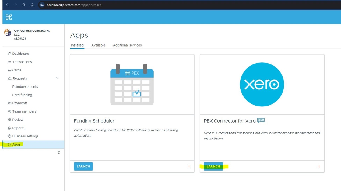Click the Requests icon in the sidebar
Image resolution: width=341 pixels, height=191 pixels.
point(9,78)
